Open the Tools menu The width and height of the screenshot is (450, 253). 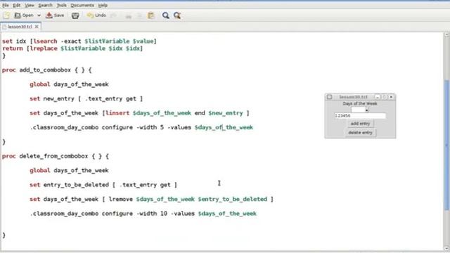click(61, 5)
